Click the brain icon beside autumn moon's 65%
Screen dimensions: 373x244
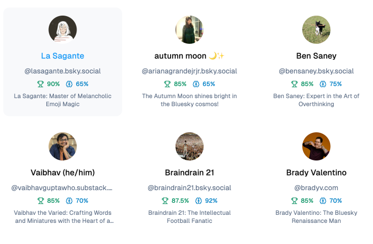tap(196, 84)
